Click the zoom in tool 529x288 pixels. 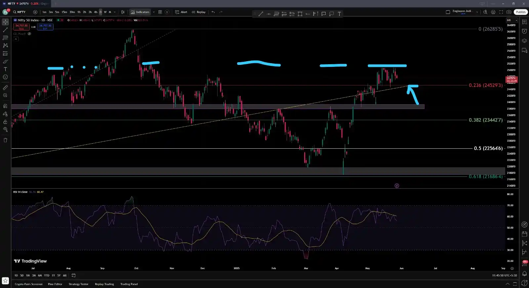5,95
